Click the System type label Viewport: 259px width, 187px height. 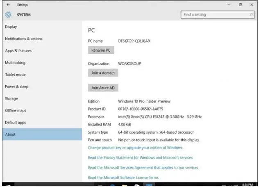(x=98, y=132)
